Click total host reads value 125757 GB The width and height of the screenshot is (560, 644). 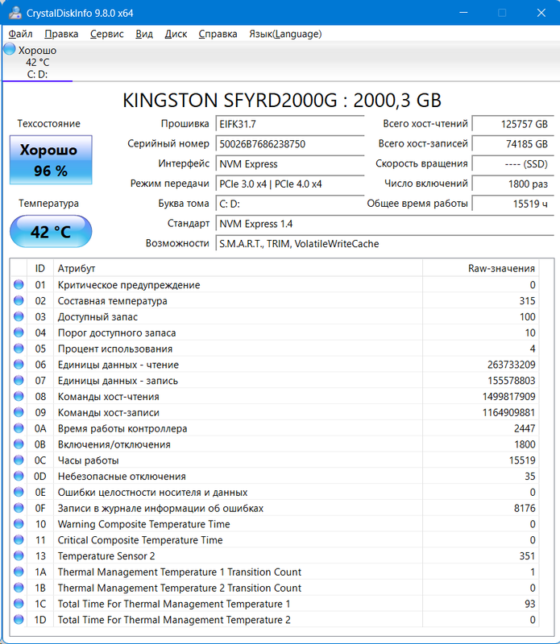512,124
